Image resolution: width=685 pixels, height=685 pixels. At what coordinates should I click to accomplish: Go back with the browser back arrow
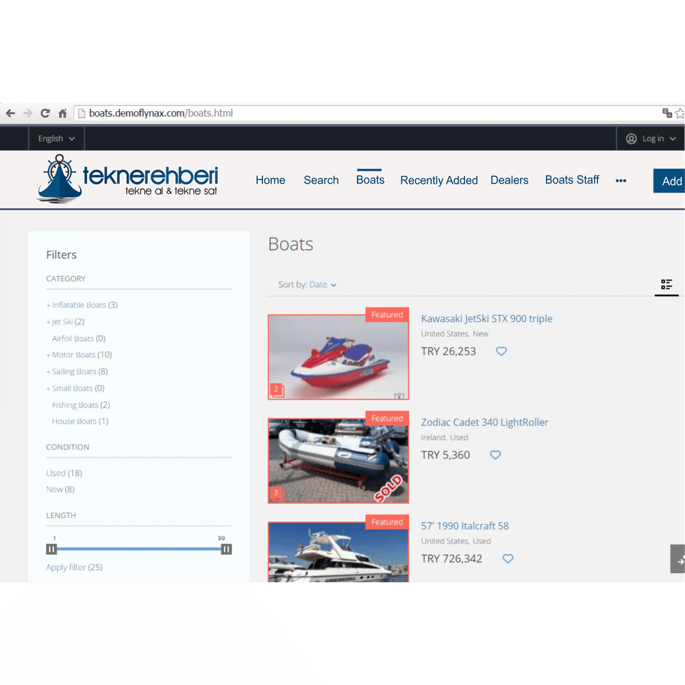(x=10, y=113)
